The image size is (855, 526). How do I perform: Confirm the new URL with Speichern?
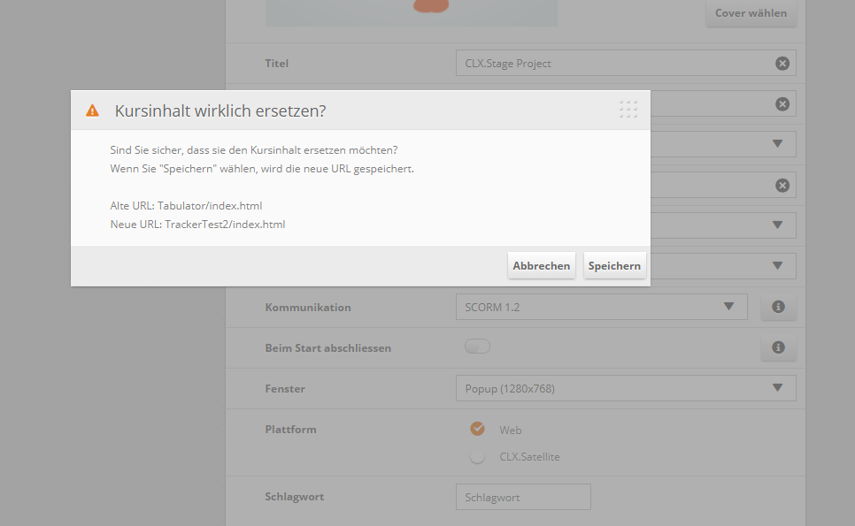tap(614, 266)
